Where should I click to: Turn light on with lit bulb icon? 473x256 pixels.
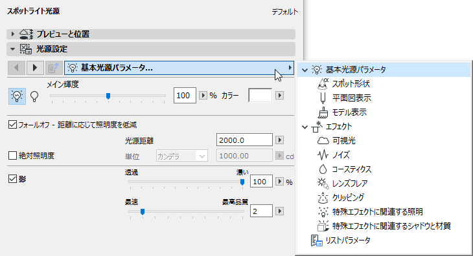coord(17,96)
